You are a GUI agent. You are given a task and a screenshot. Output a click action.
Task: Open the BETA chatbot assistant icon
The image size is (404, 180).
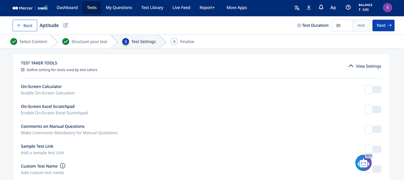click(x=363, y=163)
